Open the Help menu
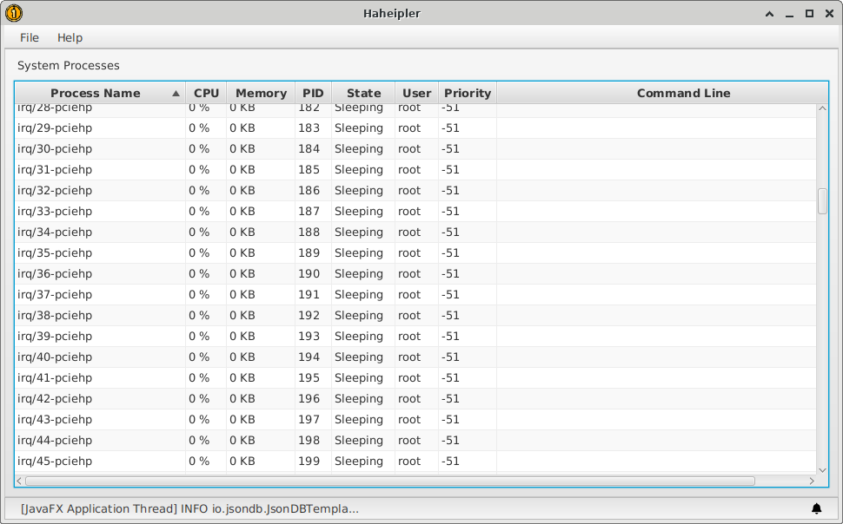The image size is (843, 524). point(70,37)
